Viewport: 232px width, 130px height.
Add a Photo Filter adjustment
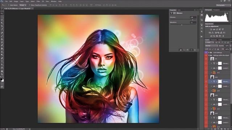coord(218,33)
